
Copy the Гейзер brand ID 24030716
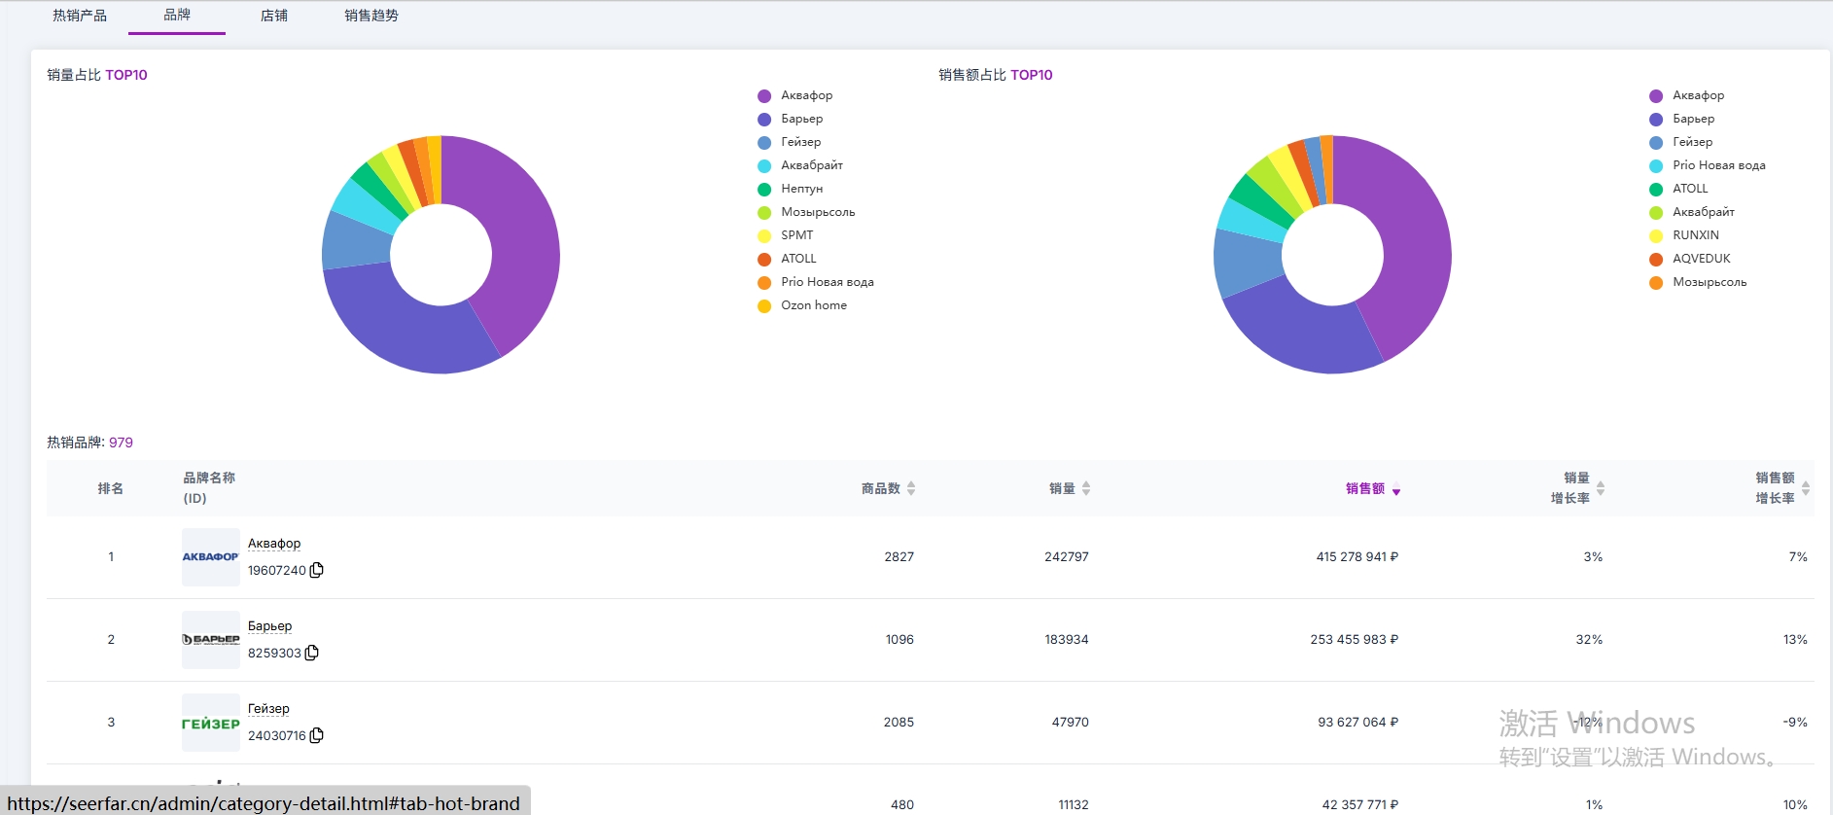(316, 735)
